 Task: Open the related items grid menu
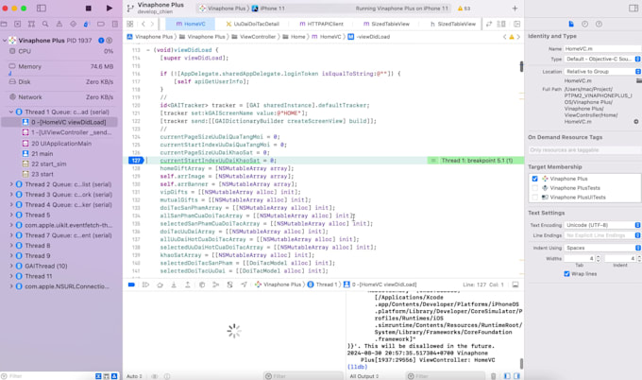click(129, 25)
